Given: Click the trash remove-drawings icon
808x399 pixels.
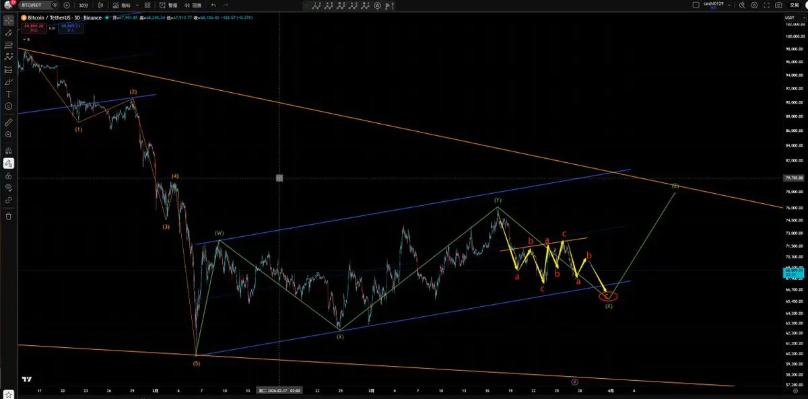Looking at the screenshot, I should (x=9, y=216).
